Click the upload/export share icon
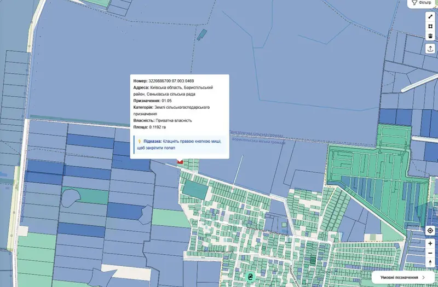This screenshot has width=438, height=287. 430,49
